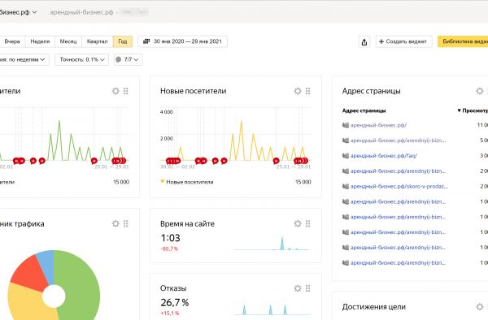Click drag handle of Отказы widget
Image resolution: width=488 pixels, height=320 pixels.
point(307,288)
